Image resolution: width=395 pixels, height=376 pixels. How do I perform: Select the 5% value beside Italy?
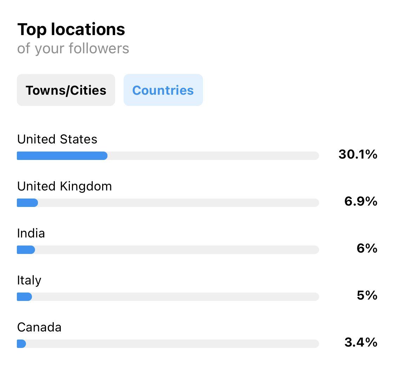[x=367, y=295]
